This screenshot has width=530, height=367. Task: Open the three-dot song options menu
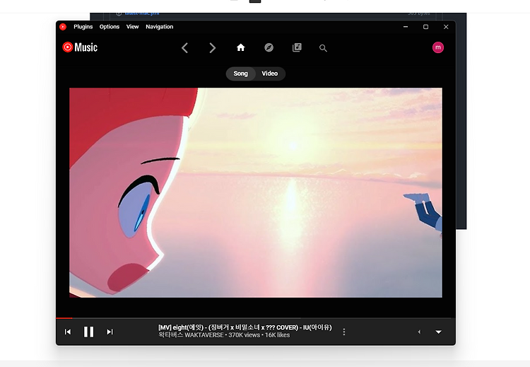343,332
